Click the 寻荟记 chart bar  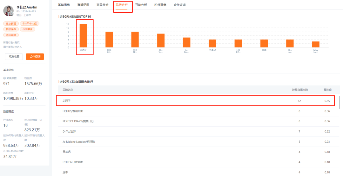click(x=212, y=43)
